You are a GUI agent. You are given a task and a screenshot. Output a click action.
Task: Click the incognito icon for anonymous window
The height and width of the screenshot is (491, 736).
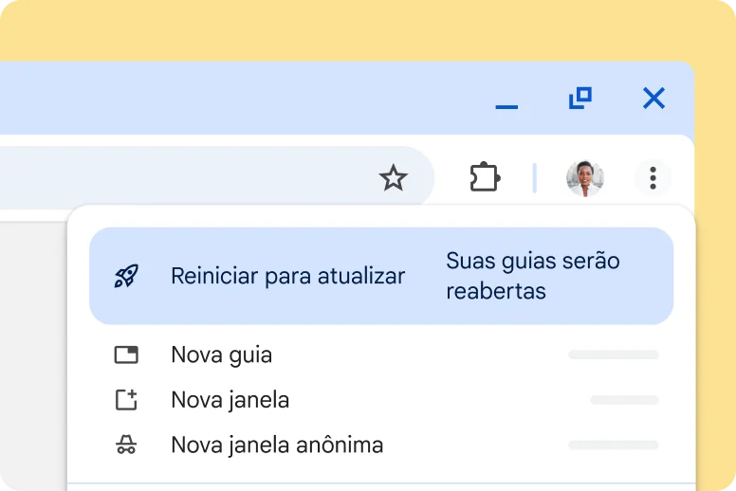point(126,445)
